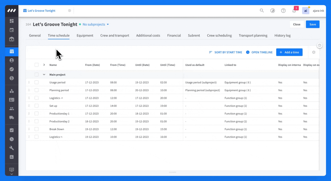Open the calendar icon in the sidebar

click(x=12, y=30)
